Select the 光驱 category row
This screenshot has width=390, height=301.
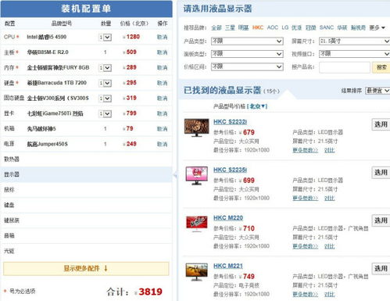86,251
